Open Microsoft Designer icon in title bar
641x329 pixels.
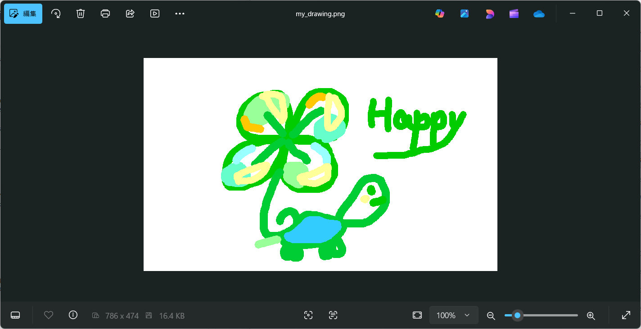465,13
